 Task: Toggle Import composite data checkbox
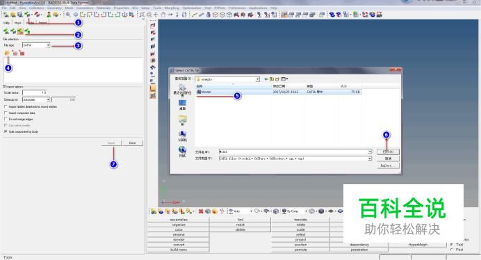click(6, 113)
